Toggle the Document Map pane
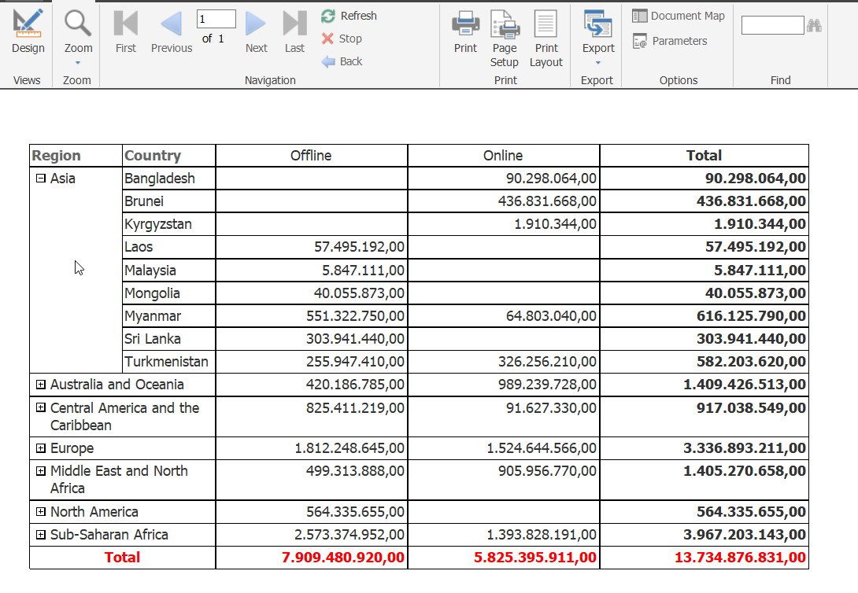This screenshot has height=593, width=858. (679, 16)
